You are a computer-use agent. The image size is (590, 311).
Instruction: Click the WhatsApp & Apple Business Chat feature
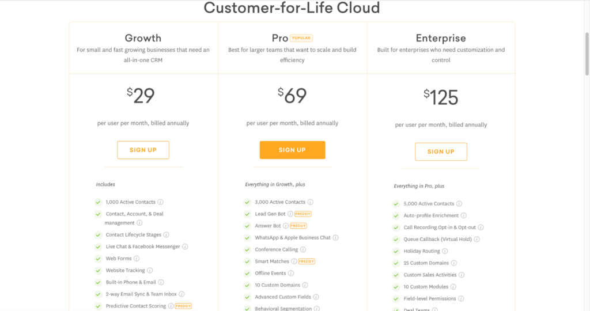tap(293, 238)
